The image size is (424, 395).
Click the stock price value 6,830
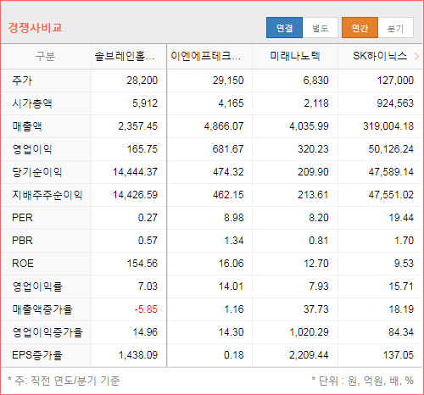(315, 81)
